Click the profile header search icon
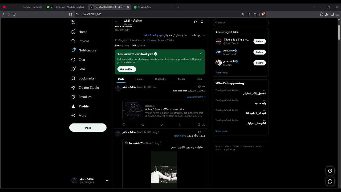341x192 pixels. [202, 22]
